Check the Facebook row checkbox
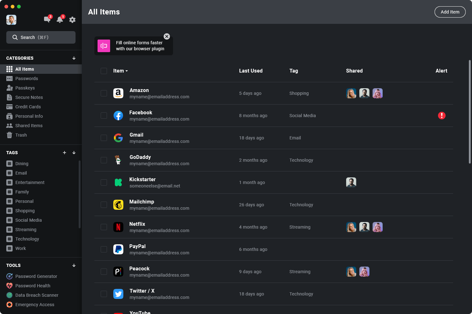This screenshot has width=472, height=314. click(104, 116)
